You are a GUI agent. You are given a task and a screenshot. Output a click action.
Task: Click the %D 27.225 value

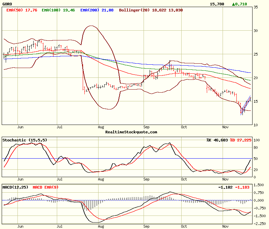tap(240, 140)
